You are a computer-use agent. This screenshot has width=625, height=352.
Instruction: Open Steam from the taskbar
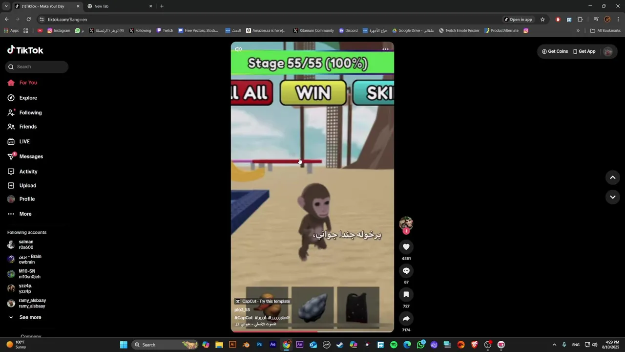(340, 345)
